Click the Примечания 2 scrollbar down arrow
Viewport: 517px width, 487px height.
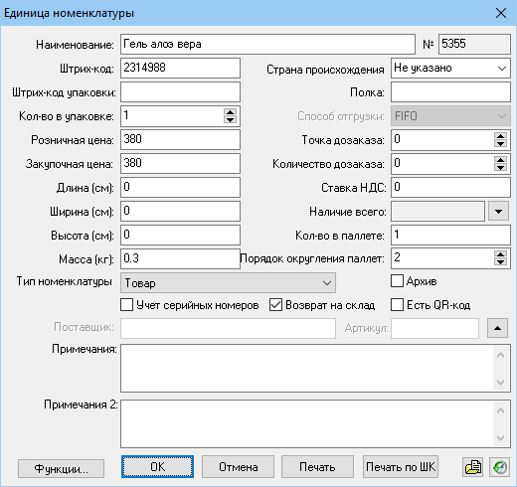point(501,437)
